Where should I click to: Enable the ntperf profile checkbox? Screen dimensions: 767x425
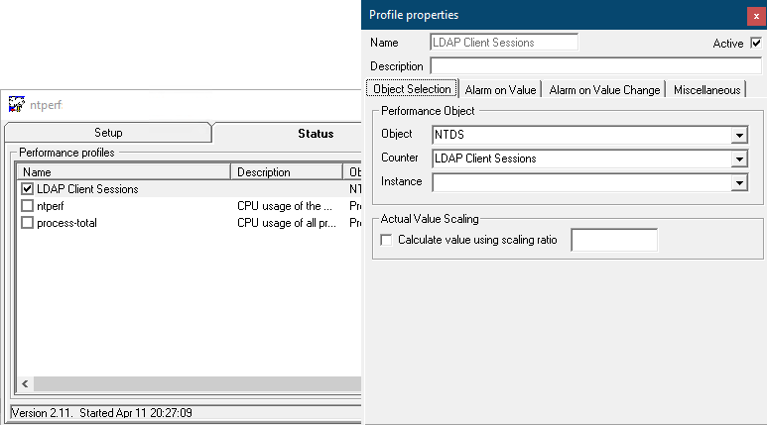pyautogui.click(x=28, y=206)
